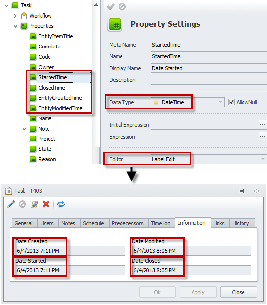This screenshot has width=267, height=305.
Task: Open the Editor dropdown arrow
Action: (263, 159)
